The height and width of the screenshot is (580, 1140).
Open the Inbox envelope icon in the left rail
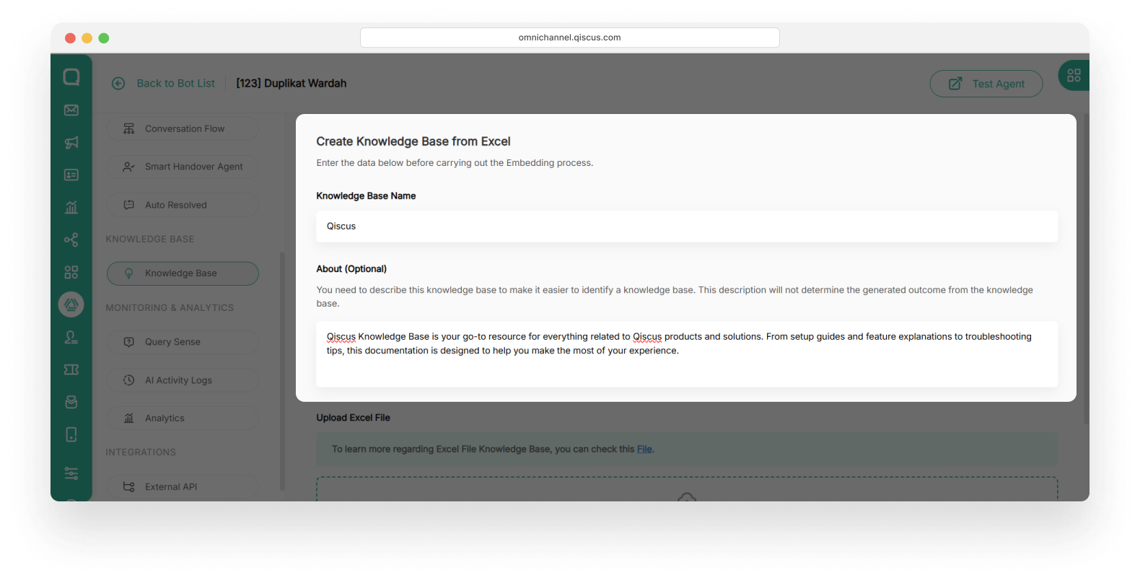pyautogui.click(x=71, y=110)
